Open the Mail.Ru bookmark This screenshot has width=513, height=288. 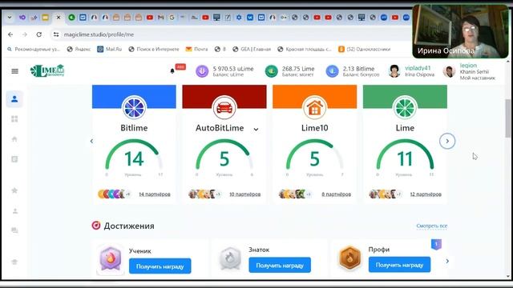tap(109, 49)
